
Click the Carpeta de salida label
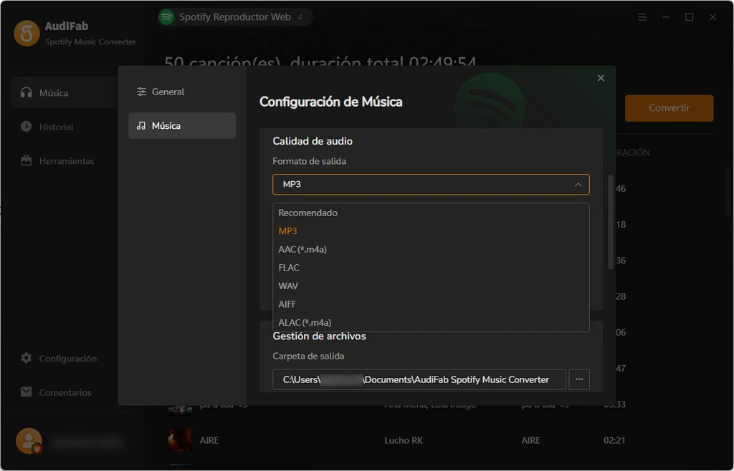(x=308, y=356)
